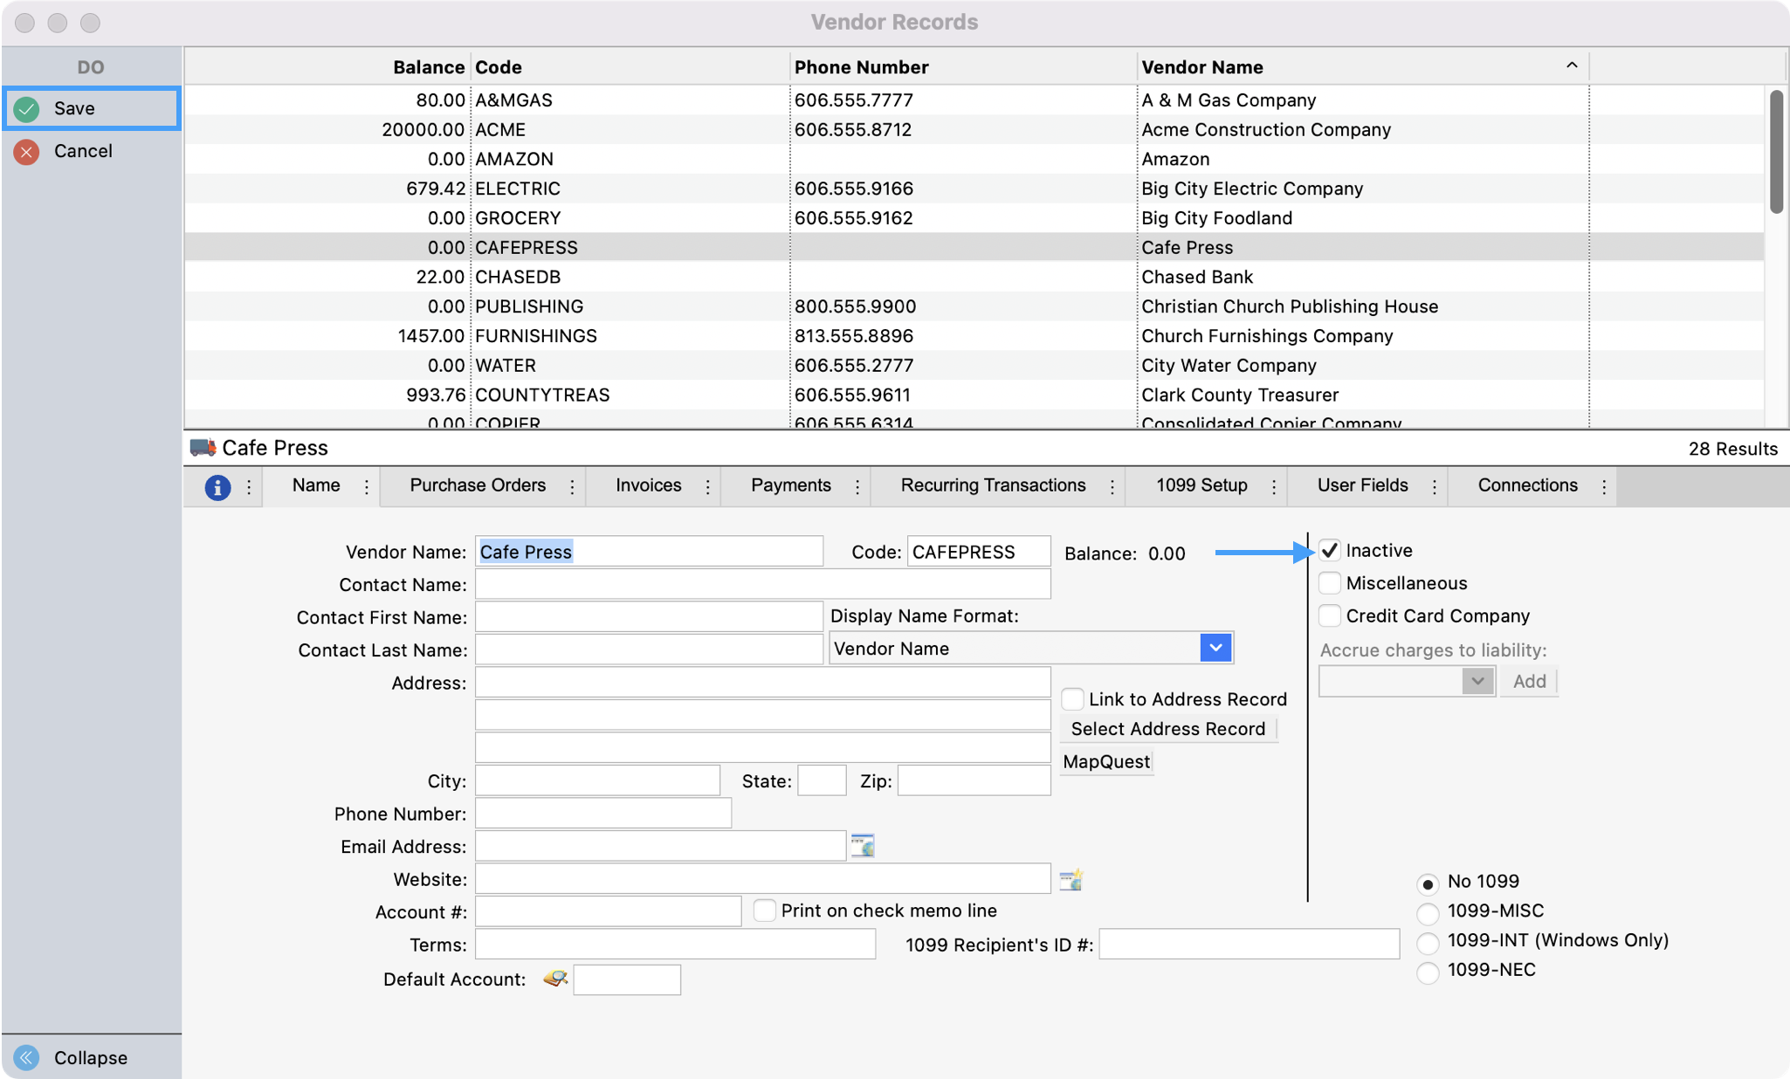Click the red Cancel X icon
1790x1079 pixels.
27,152
